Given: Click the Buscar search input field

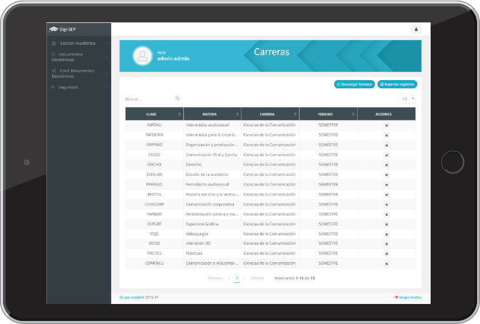Looking at the screenshot, I should (149, 99).
